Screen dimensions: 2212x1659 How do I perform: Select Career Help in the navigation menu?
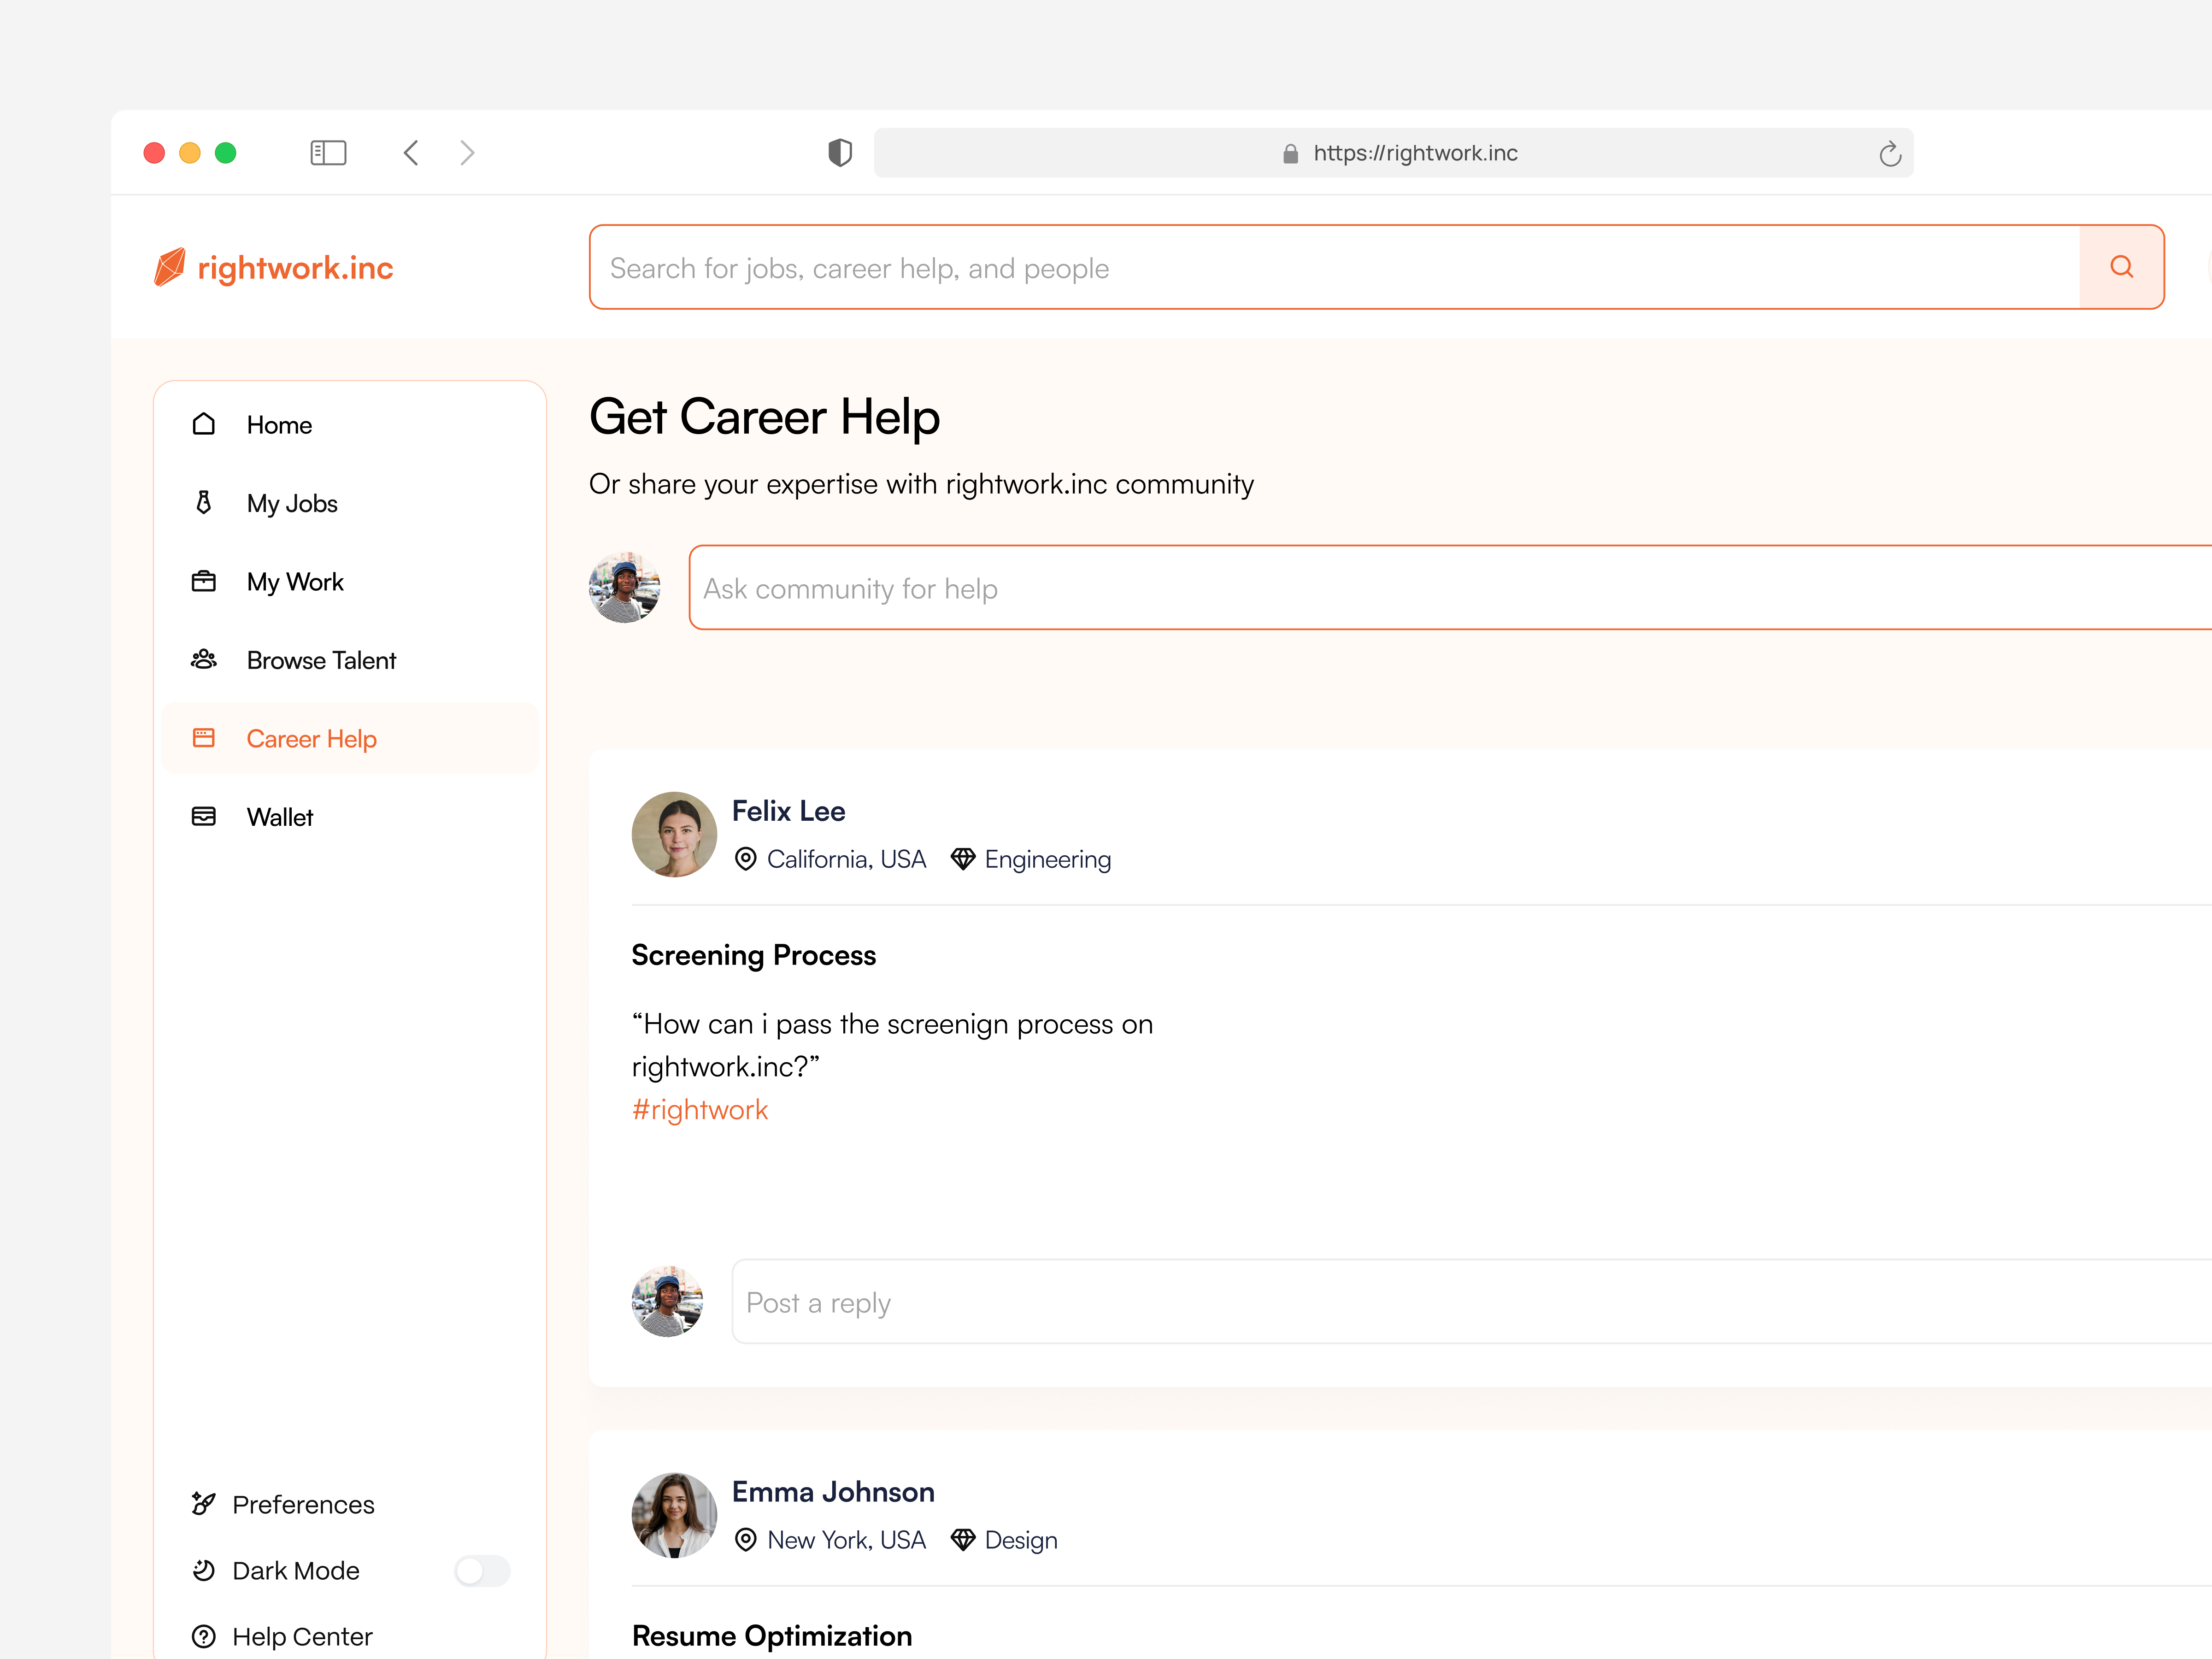click(x=312, y=738)
